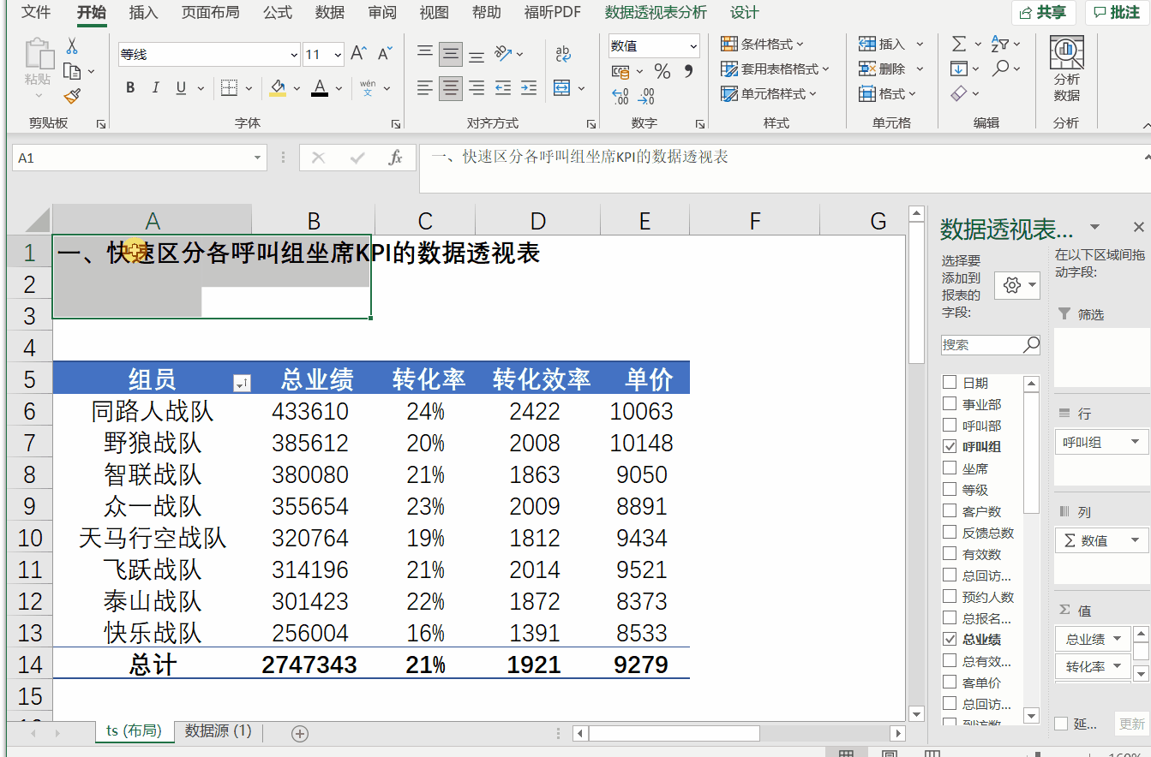Click the Merge and Center icon
The width and height of the screenshot is (1151, 757).
tap(562, 87)
